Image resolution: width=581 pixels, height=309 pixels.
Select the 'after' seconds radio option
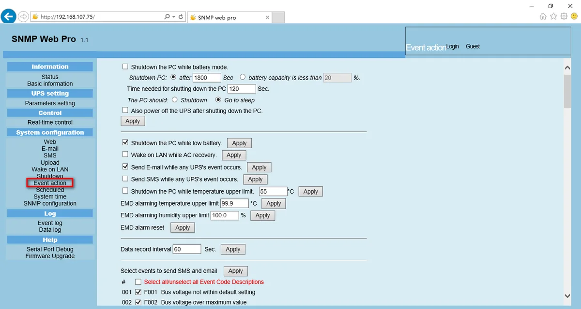pos(173,77)
